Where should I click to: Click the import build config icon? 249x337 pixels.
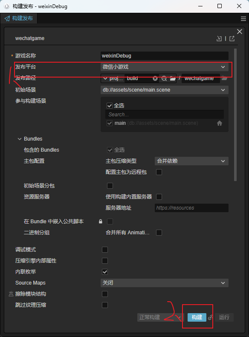click(x=219, y=38)
